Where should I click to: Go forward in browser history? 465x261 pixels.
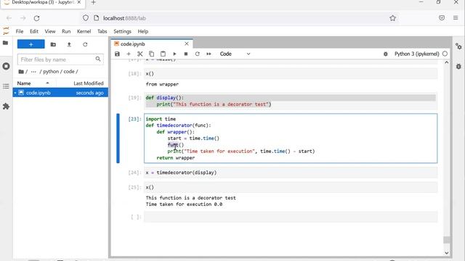(23, 18)
